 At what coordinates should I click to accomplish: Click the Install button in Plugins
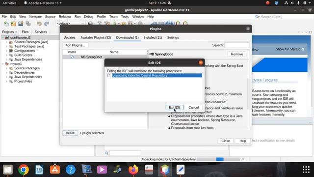tap(70, 133)
